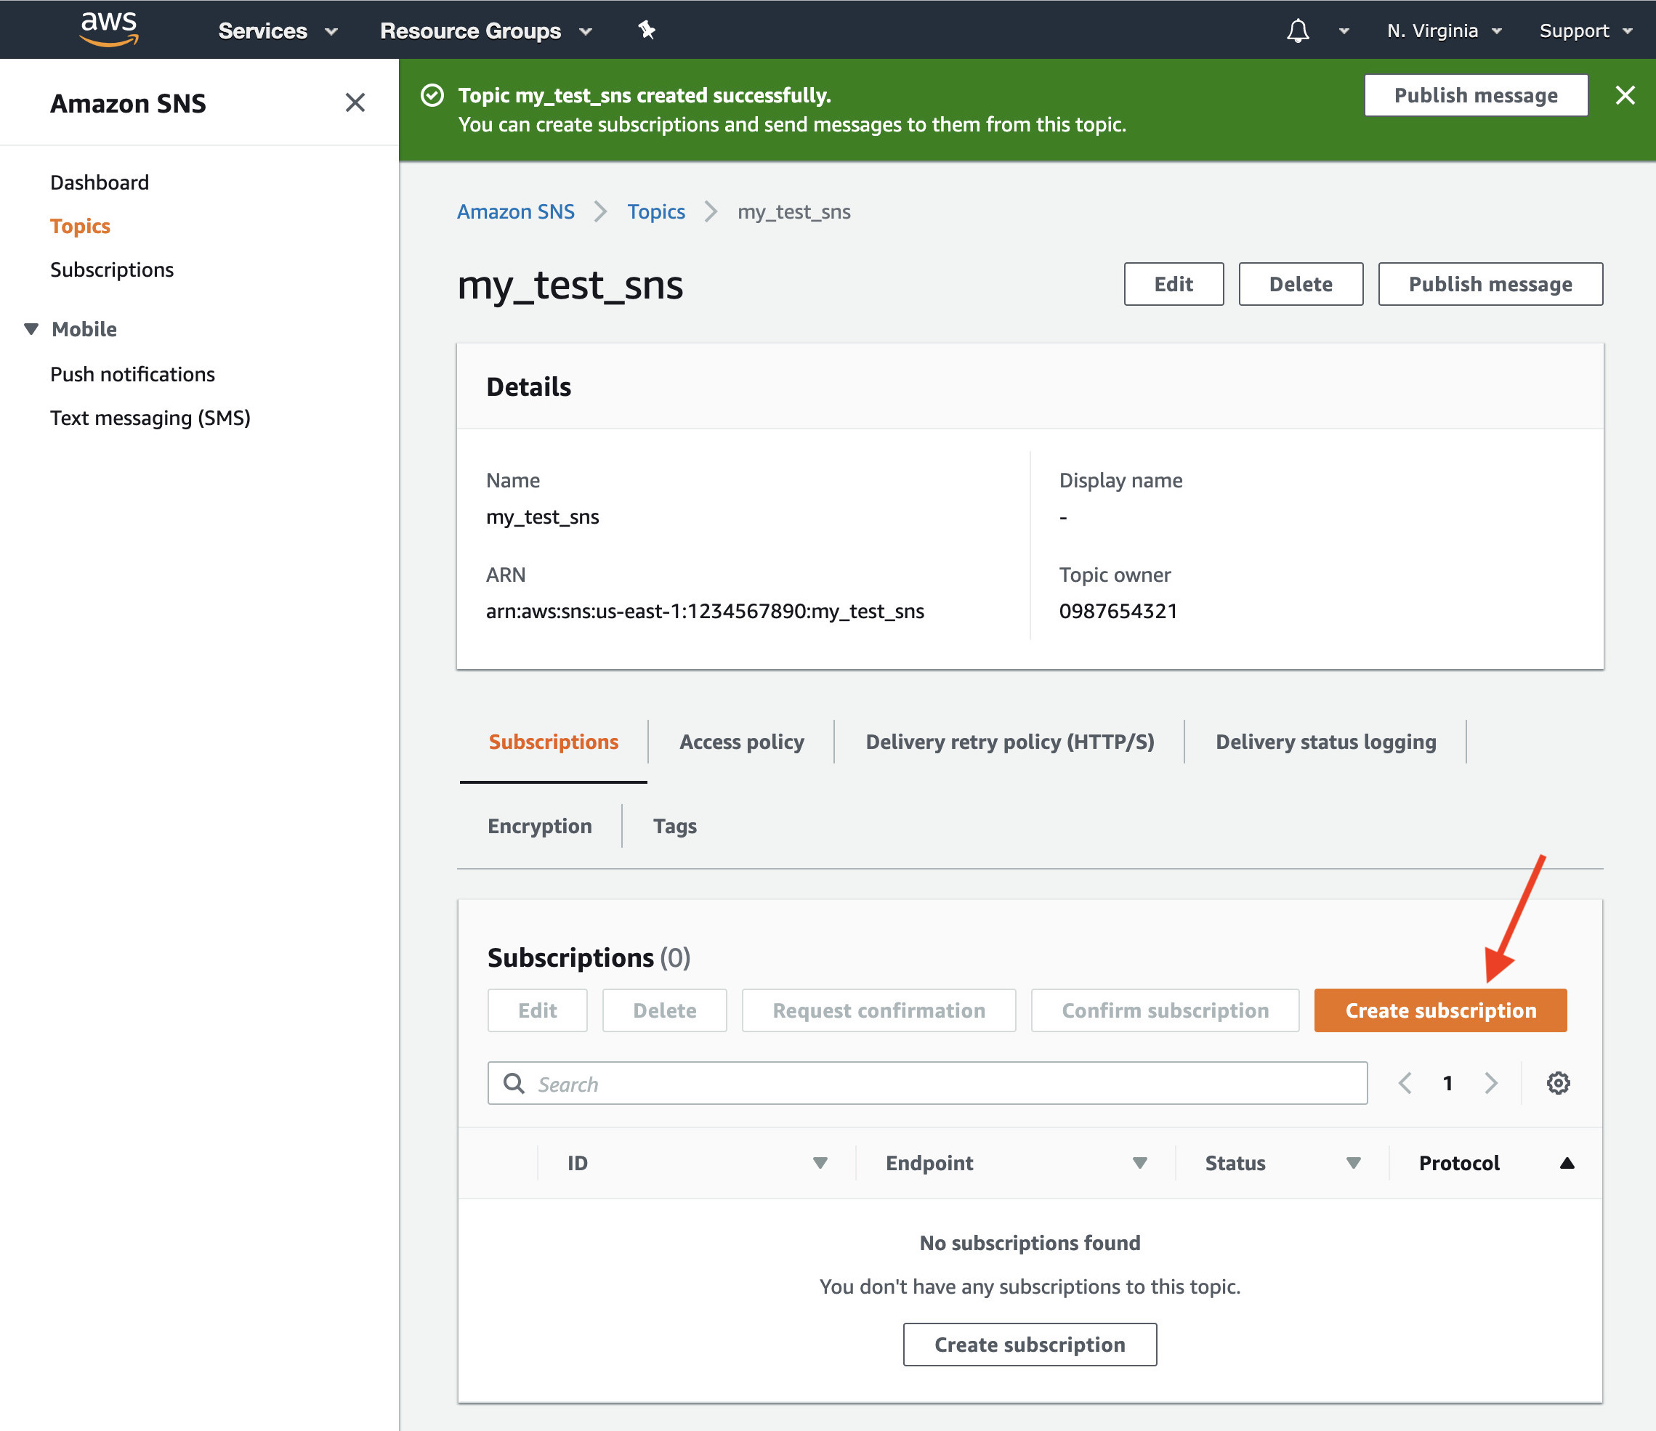1656x1431 pixels.
Task: Click the Amazon SNS breadcrumb link
Action: coord(515,211)
